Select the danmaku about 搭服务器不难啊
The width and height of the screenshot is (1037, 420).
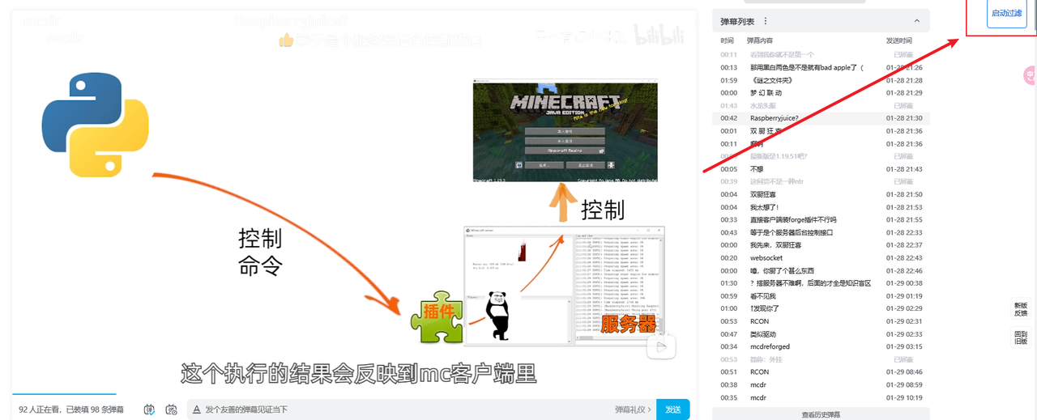pyautogui.click(x=821, y=283)
